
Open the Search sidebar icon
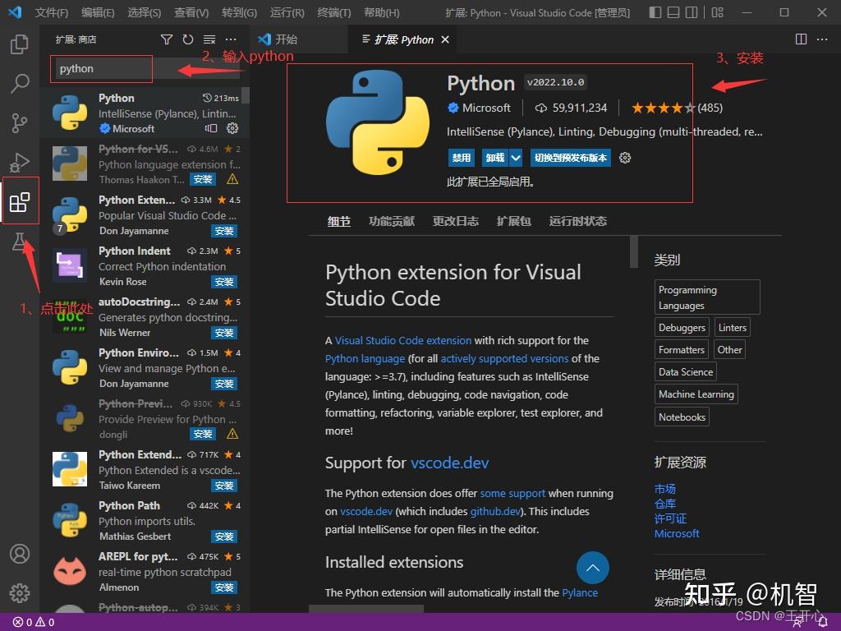tap(20, 83)
